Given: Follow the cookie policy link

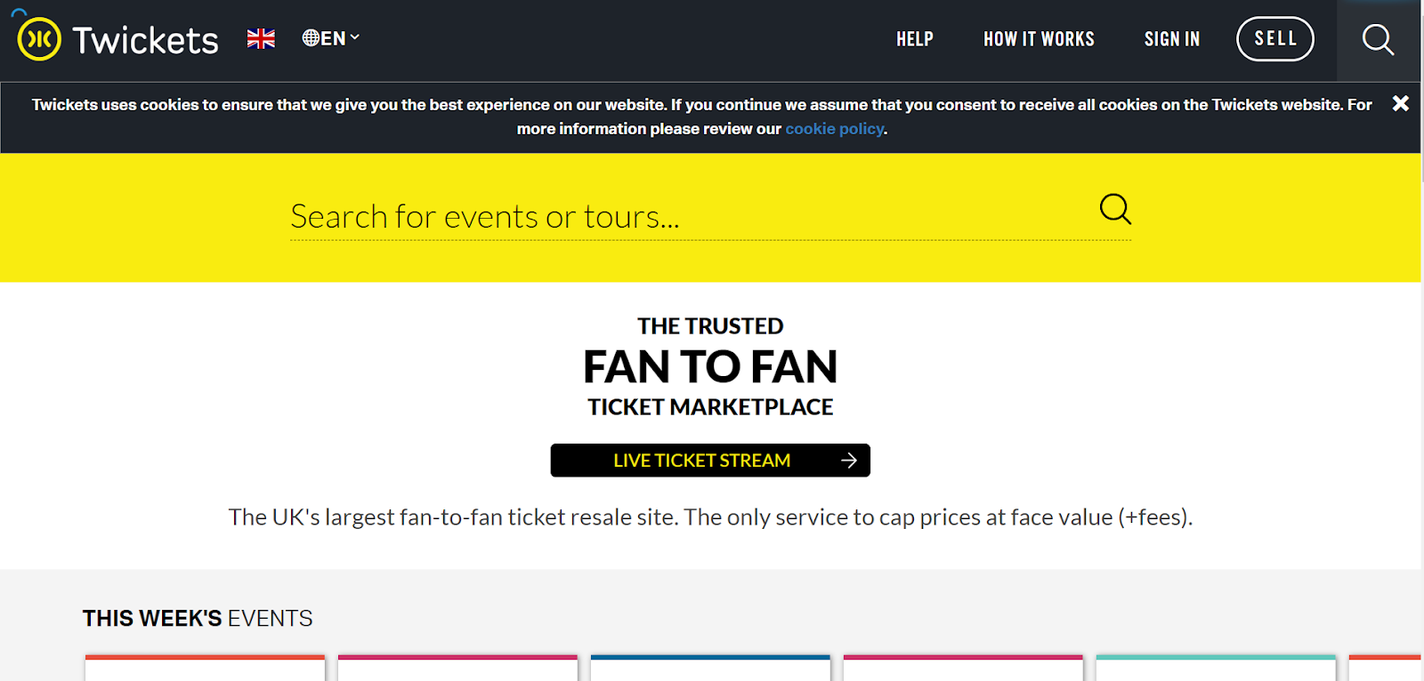Looking at the screenshot, I should click(834, 129).
